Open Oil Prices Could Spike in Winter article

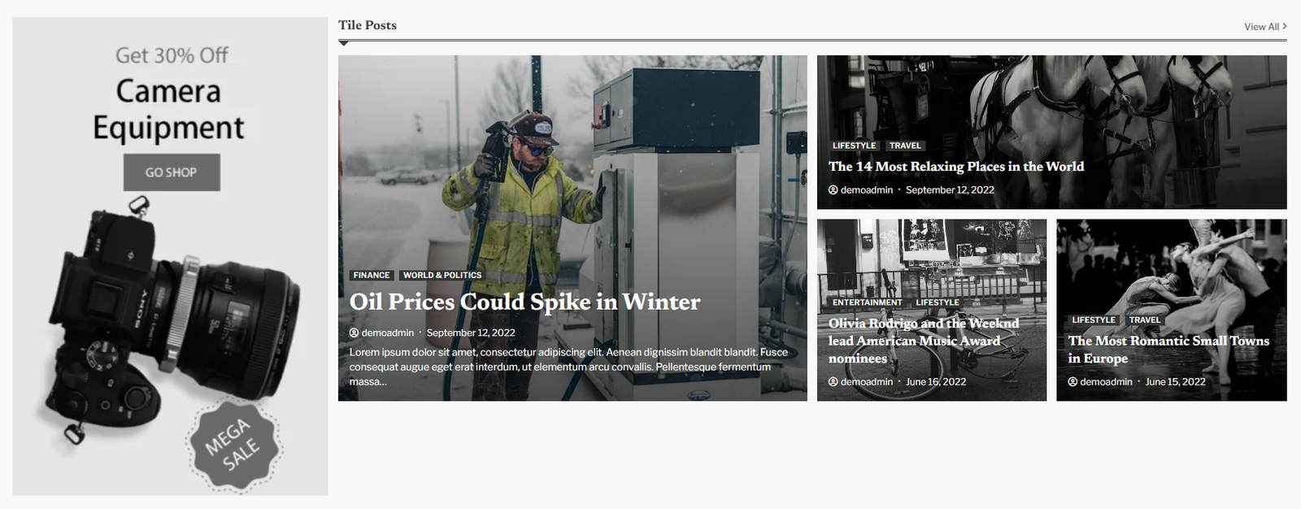pyautogui.click(x=524, y=302)
